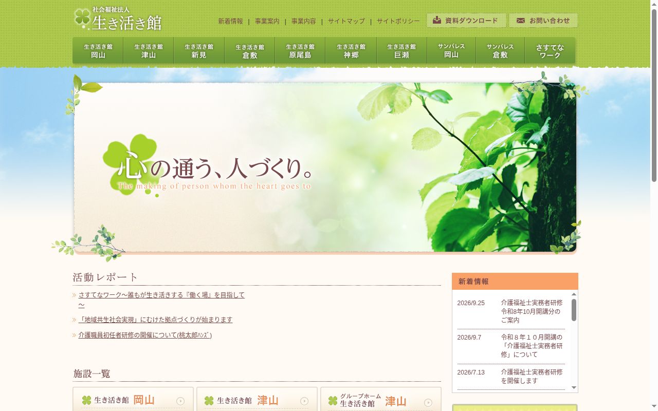Select the 生き活き館 新見 navigation tab
The image size is (658, 411).
coord(199,50)
